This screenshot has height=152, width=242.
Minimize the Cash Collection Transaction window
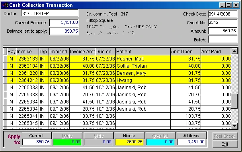pyautogui.click(x=222, y=5)
